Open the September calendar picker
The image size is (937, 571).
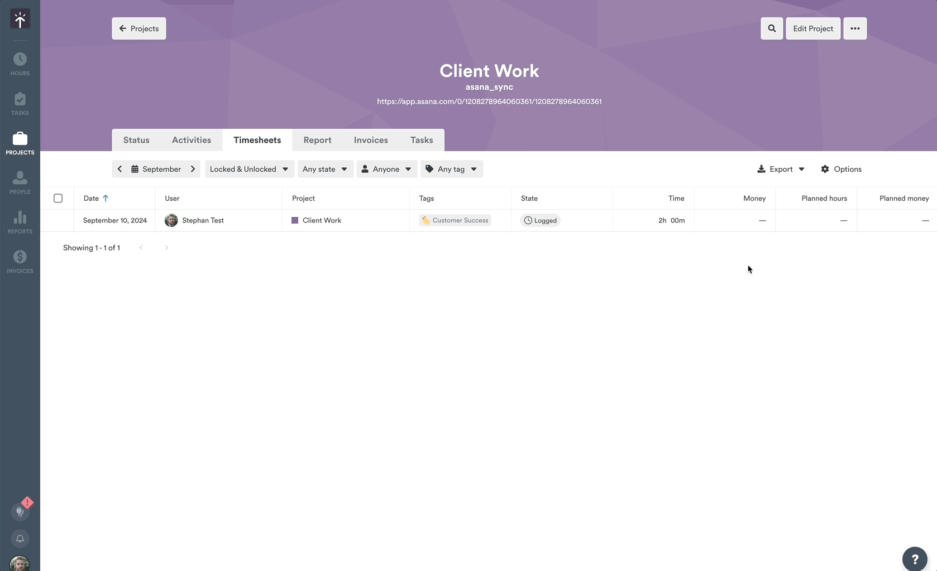click(156, 169)
